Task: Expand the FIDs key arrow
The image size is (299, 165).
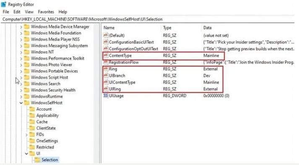Action: pos(26,135)
